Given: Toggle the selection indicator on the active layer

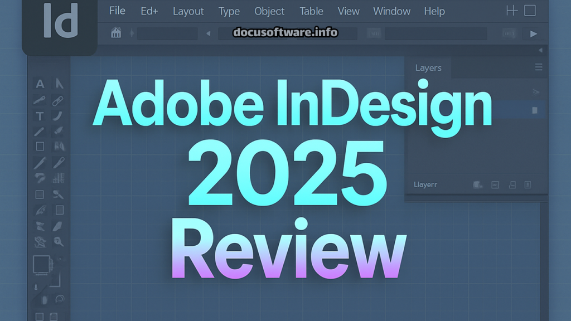Looking at the screenshot, I should [534, 110].
